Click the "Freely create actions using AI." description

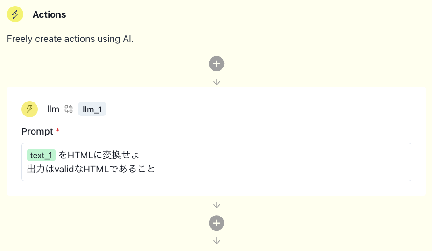[70, 39]
